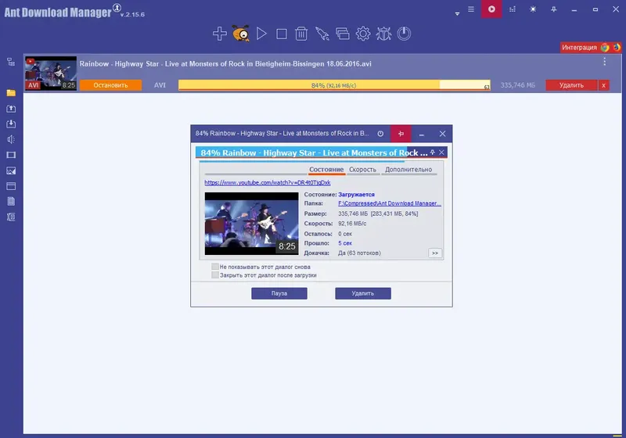This screenshot has width=626, height=438.
Task: Filter by the upload arrow sidebar icon
Action: coord(11,109)
